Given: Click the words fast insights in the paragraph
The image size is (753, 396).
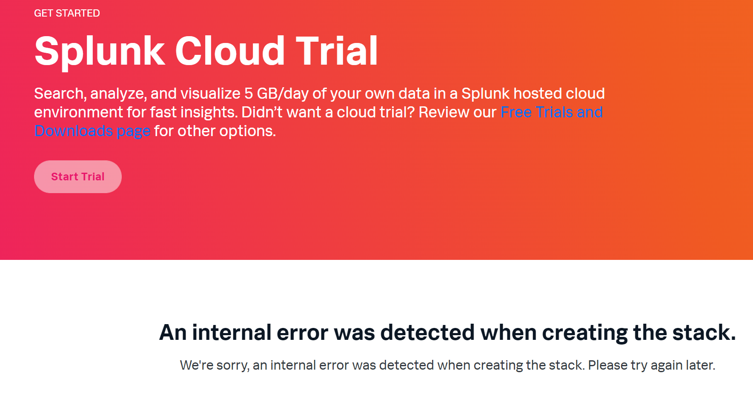Looking at the screenshot, I should pyautogui.click(x=186, y=112).
